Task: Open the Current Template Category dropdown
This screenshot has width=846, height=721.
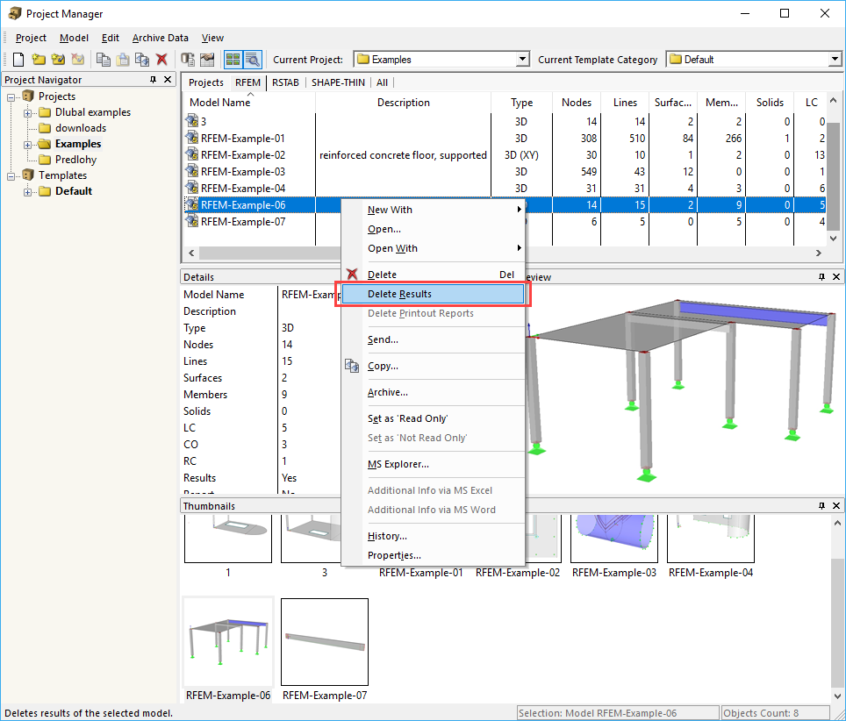Action: [x=835, y=60]
